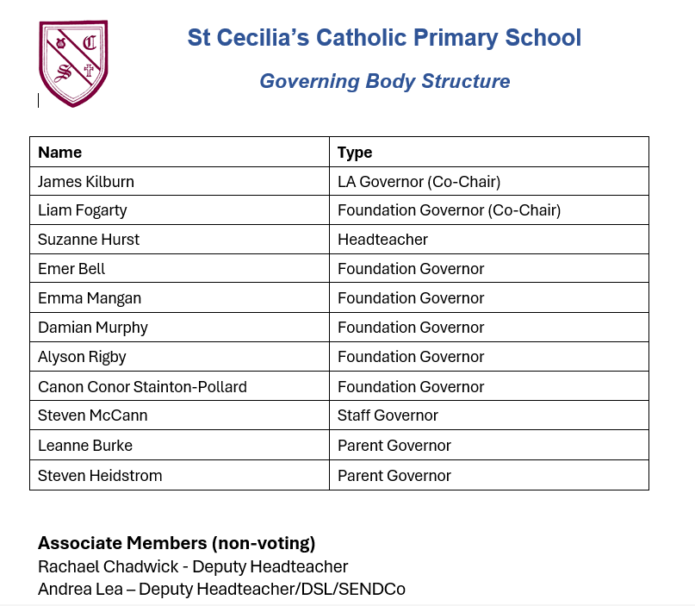695x606 pixels.
Task: Click the Foundation Governor (Co-Chair) cell
Action: click(449, 210)
